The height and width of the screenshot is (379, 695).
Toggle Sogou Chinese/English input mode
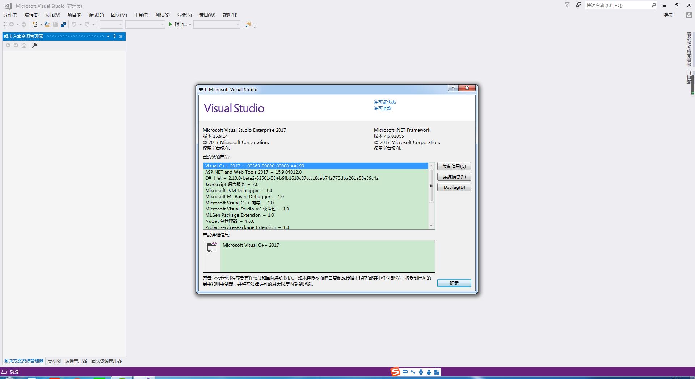pyautogui.click(x=405, y=372)
